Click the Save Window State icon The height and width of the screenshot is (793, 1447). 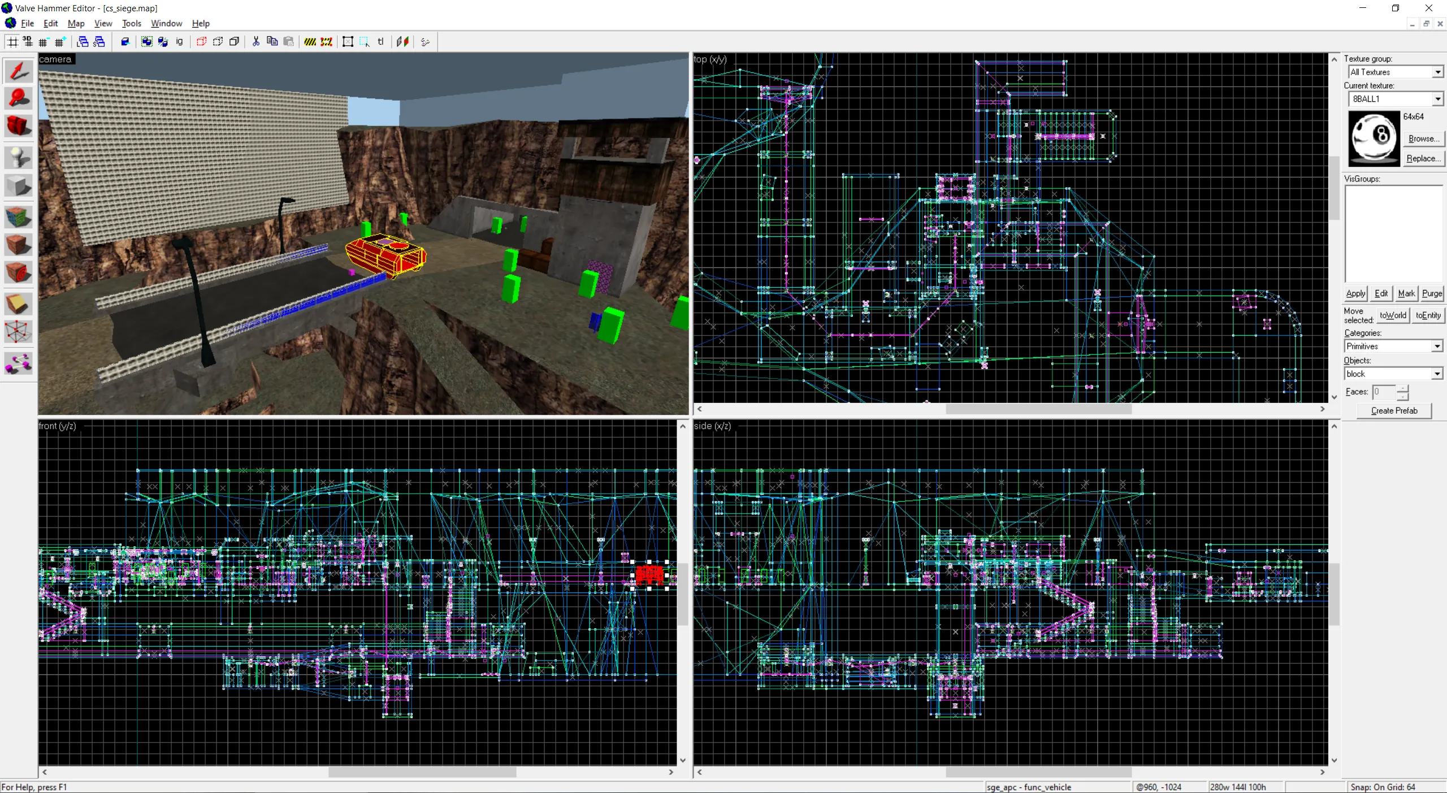pyautogui.click(x=99, y=42)
